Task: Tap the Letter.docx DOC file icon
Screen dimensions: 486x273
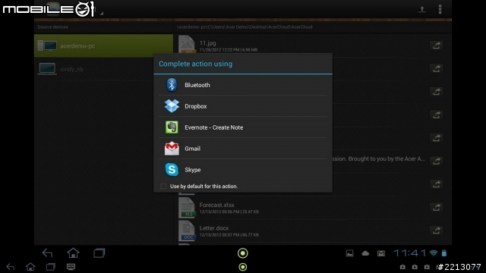Action: coord(187,231)
